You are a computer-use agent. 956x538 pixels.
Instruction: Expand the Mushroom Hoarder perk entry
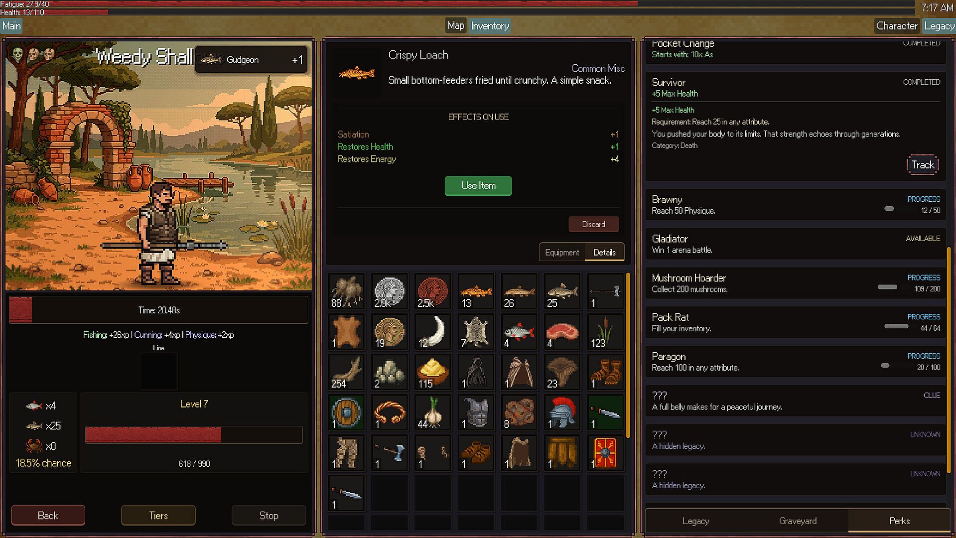pos(796,283)
